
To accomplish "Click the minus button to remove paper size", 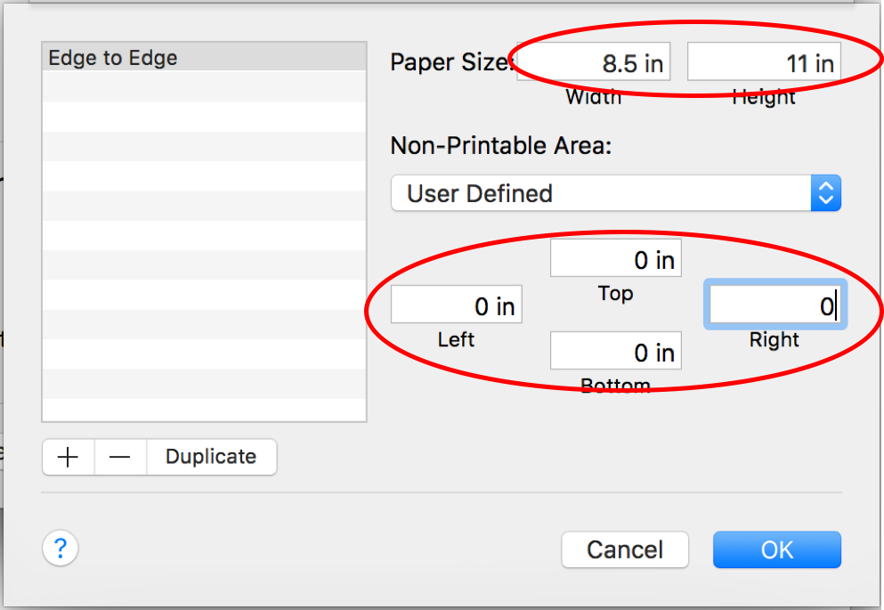I will coord(120,457).
